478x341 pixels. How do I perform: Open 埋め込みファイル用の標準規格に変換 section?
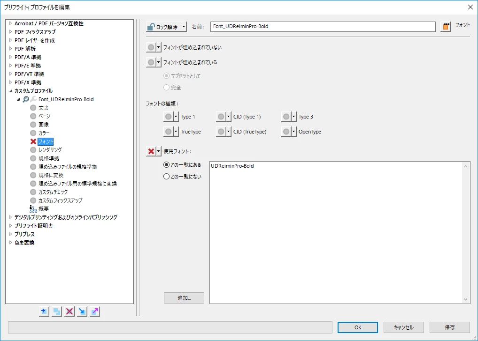coord(77,184)
